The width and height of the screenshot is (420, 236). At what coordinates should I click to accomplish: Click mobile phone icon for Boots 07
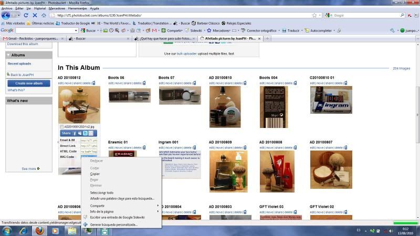click(x=194, y=83)
